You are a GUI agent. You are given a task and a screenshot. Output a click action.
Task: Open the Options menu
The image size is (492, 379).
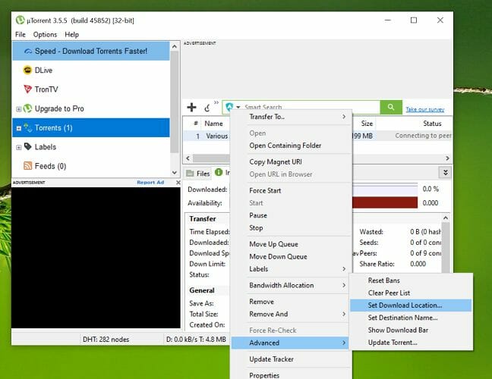tap(46, 34)
